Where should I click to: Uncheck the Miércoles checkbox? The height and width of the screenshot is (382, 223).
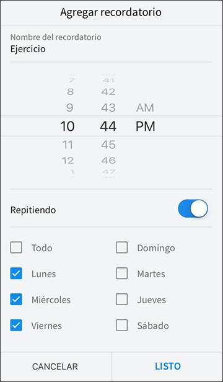pyautogui.click(x=16, y=300)
